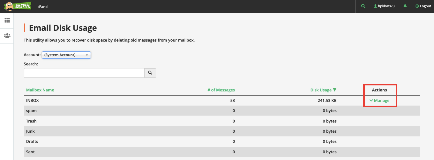The width and height of the screenshot is (434, 160).
Task: Click the HostPapa logo
Action: (x=17, y=6)
